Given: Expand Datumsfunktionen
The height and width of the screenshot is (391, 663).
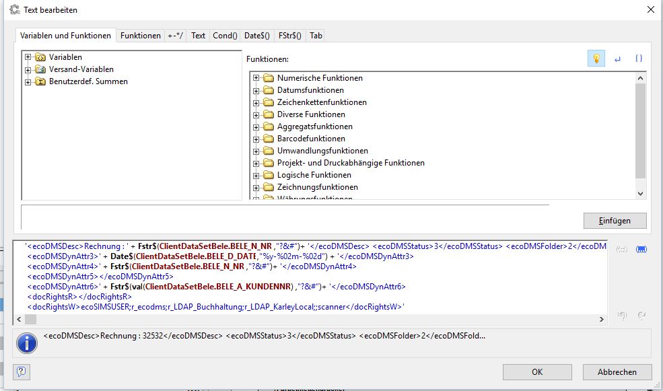Looking at the screenshot, I should (x=256, y=90).
